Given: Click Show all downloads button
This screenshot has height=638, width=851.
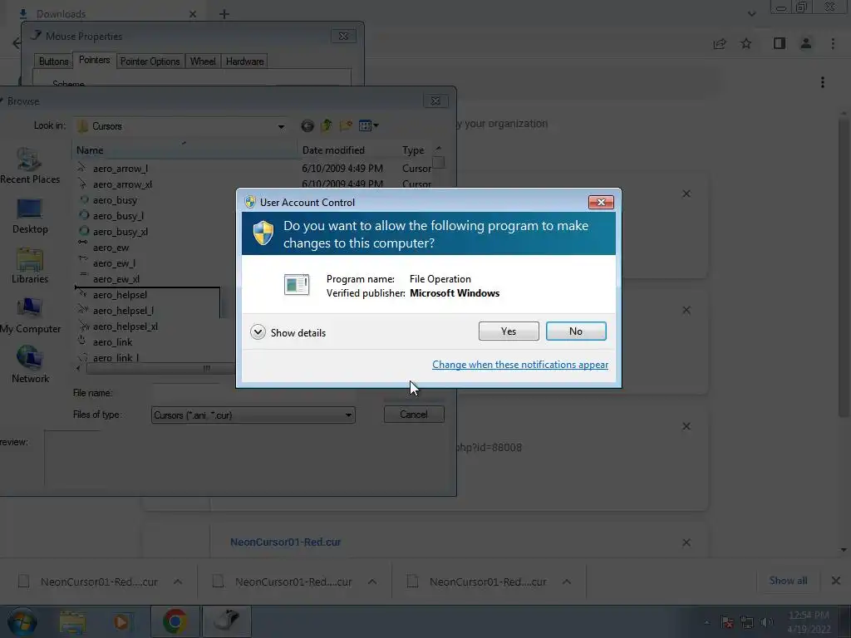Looking at the screenshot, I should coord(788,581).
